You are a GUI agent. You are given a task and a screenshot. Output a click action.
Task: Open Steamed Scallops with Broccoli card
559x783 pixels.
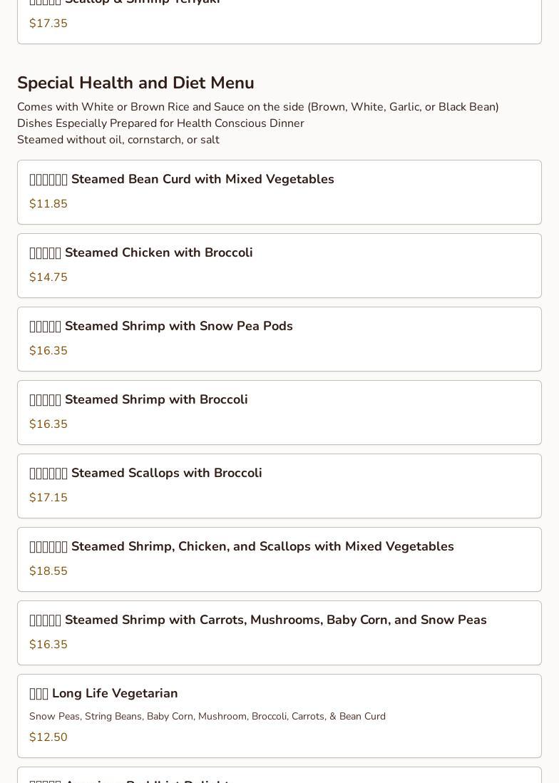click(x=279, y=486)
